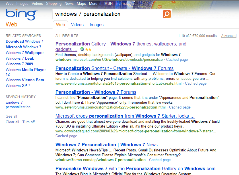Viewport: 239px width, 175px height.
Task: Click the windows7news.com tag URL text
Action: pos(100,160)
